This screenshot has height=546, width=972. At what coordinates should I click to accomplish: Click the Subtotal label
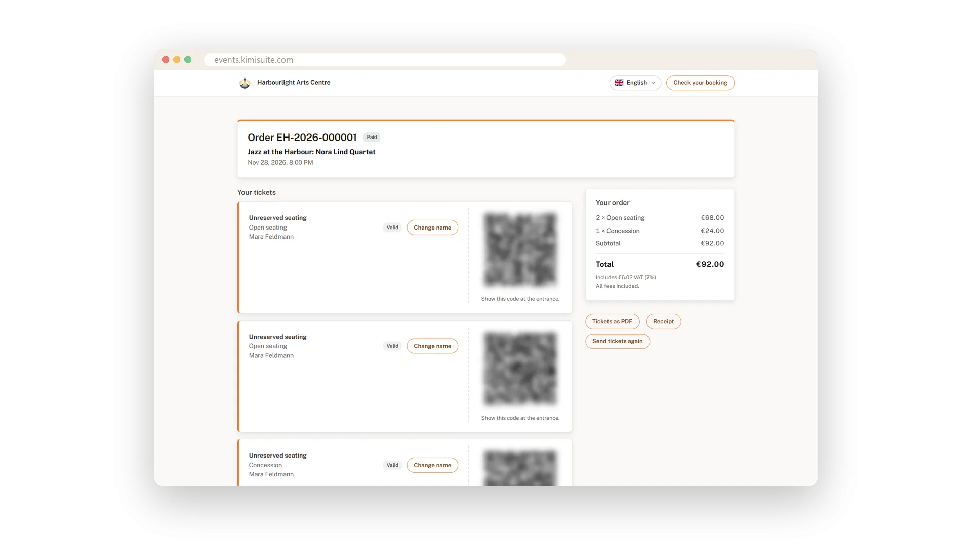[608, 243]
